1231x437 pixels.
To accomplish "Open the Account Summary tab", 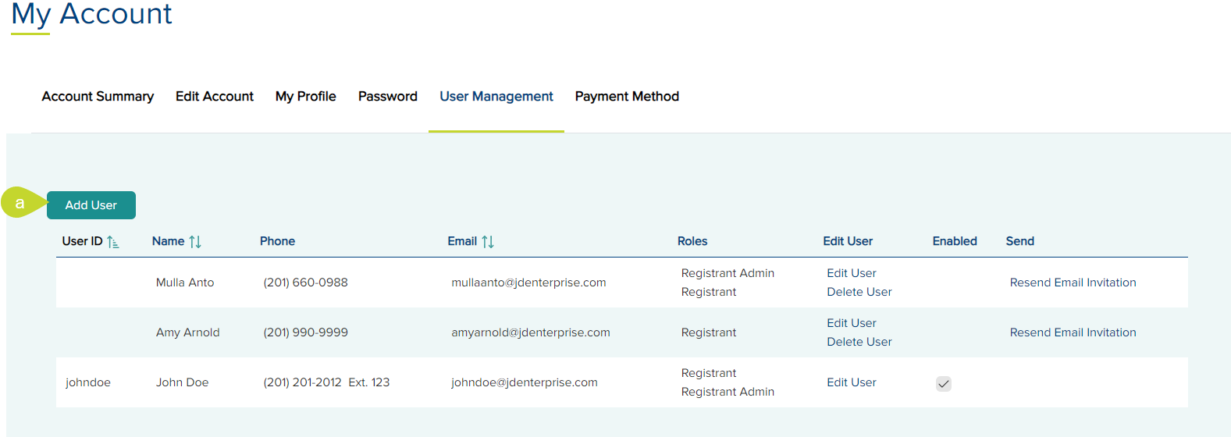I will (98, 97).
